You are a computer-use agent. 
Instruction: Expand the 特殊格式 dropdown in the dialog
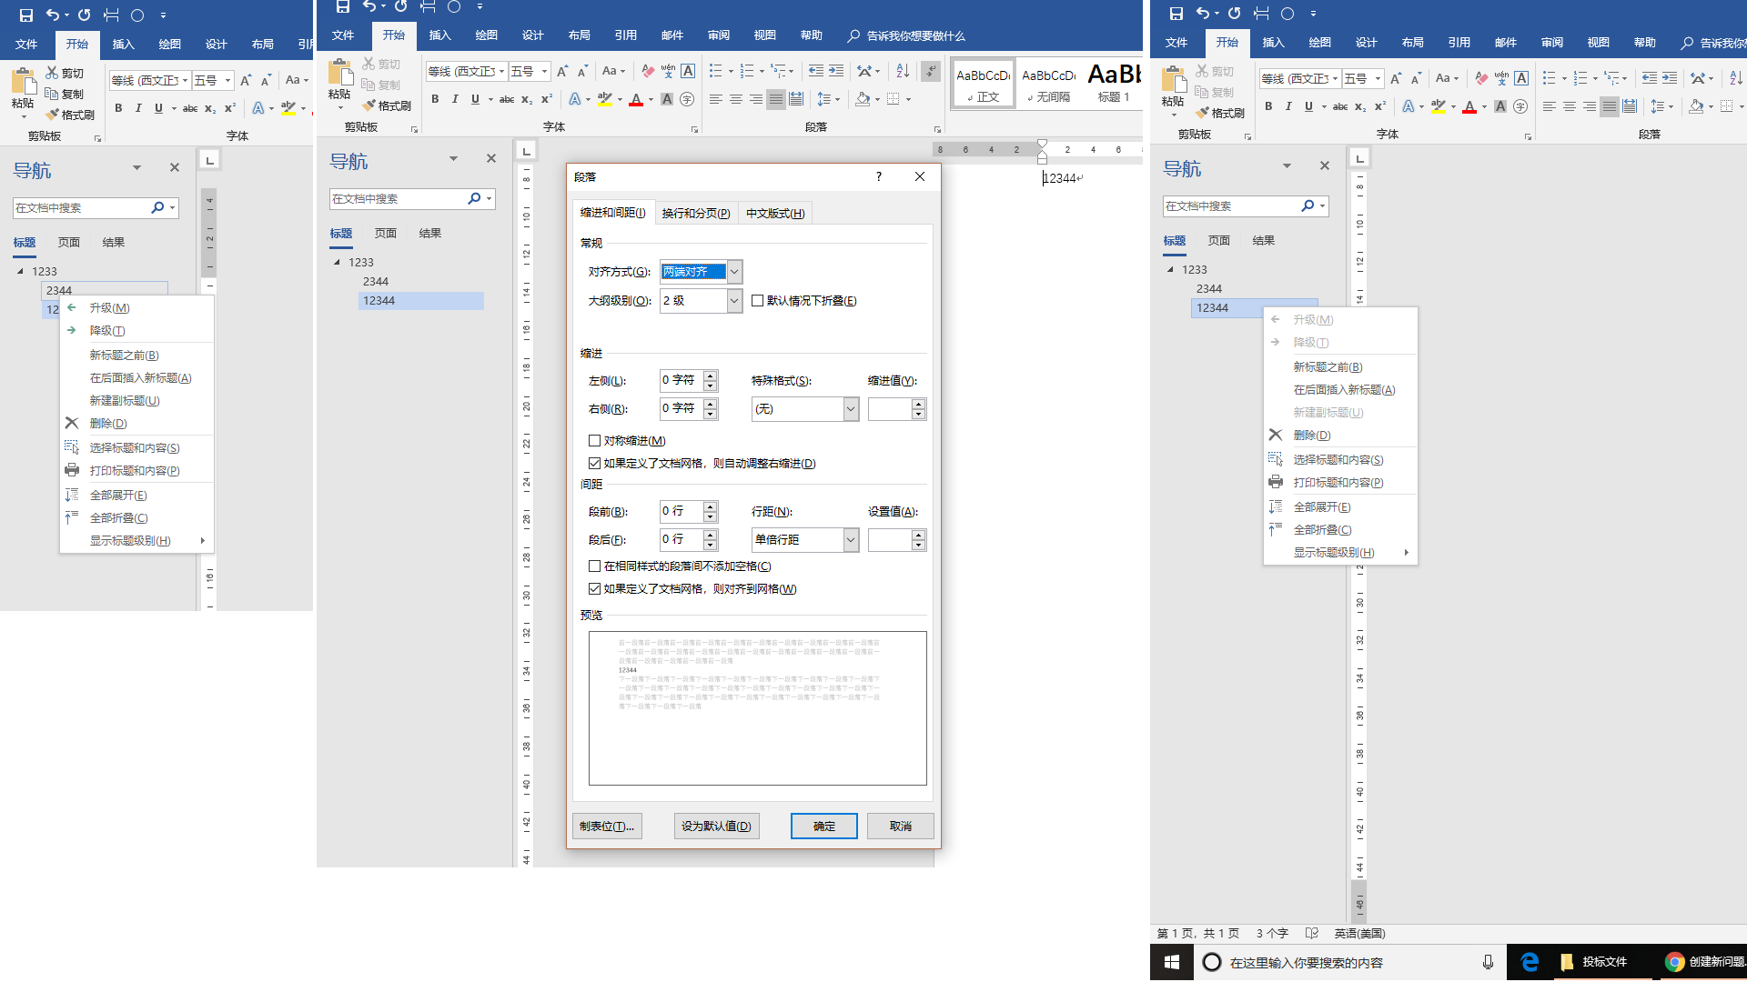pyautogui.click(x=851, y=409)
